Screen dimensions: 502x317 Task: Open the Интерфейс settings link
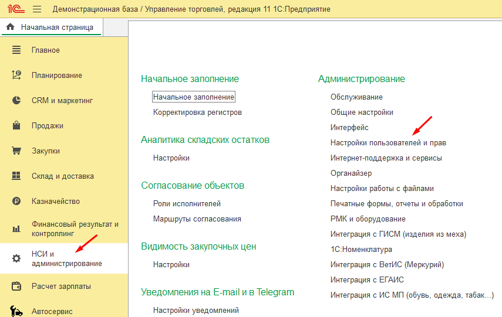point(349,128)
